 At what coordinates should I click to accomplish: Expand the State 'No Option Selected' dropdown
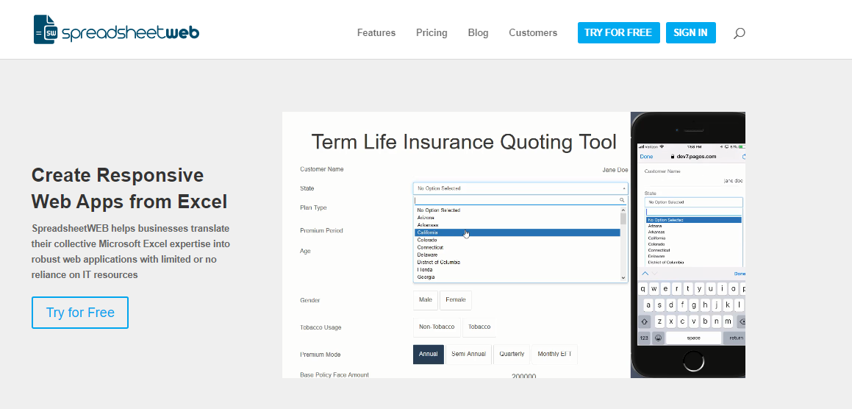tap(520, 188)
